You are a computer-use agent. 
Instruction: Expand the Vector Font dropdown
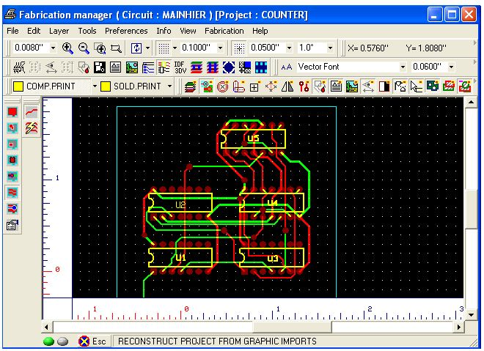pos(403,67)
